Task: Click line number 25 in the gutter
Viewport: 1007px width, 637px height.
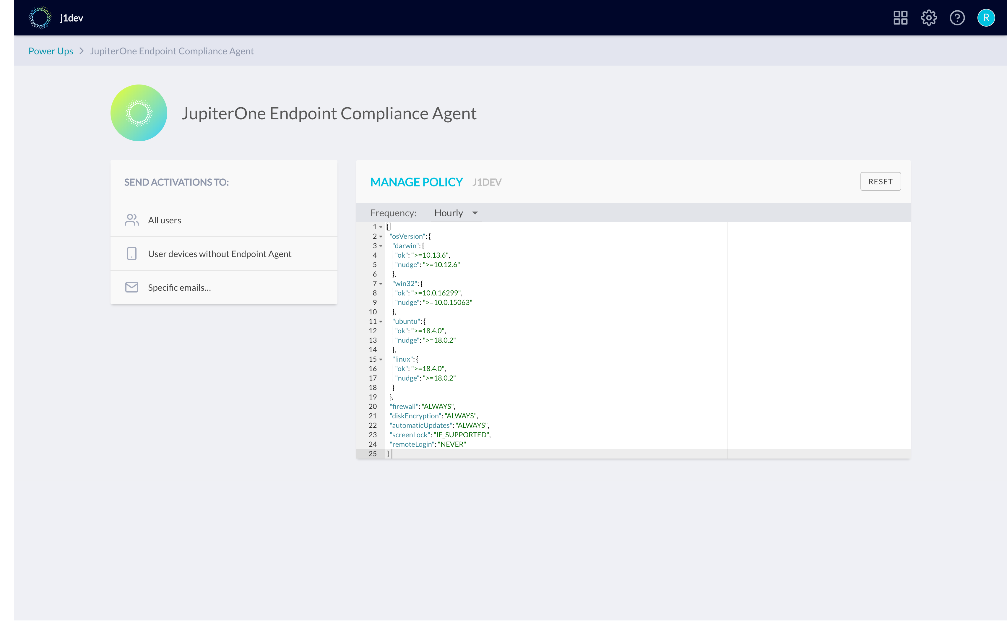Action: pyautogui.click(x=372, y=454)
